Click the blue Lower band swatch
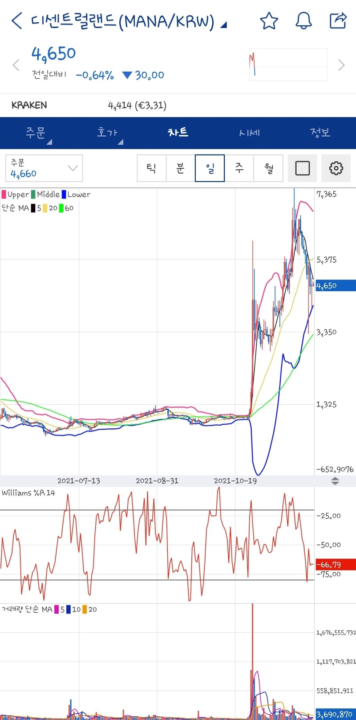The width and height of the screenshot is (356, 720). pos(64,195)
